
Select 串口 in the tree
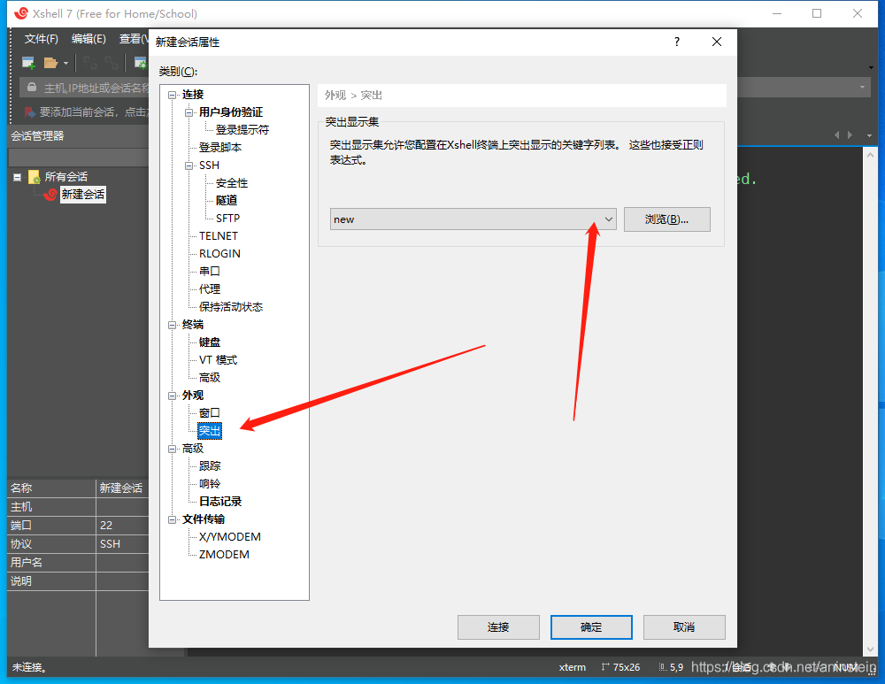(210, 271)
